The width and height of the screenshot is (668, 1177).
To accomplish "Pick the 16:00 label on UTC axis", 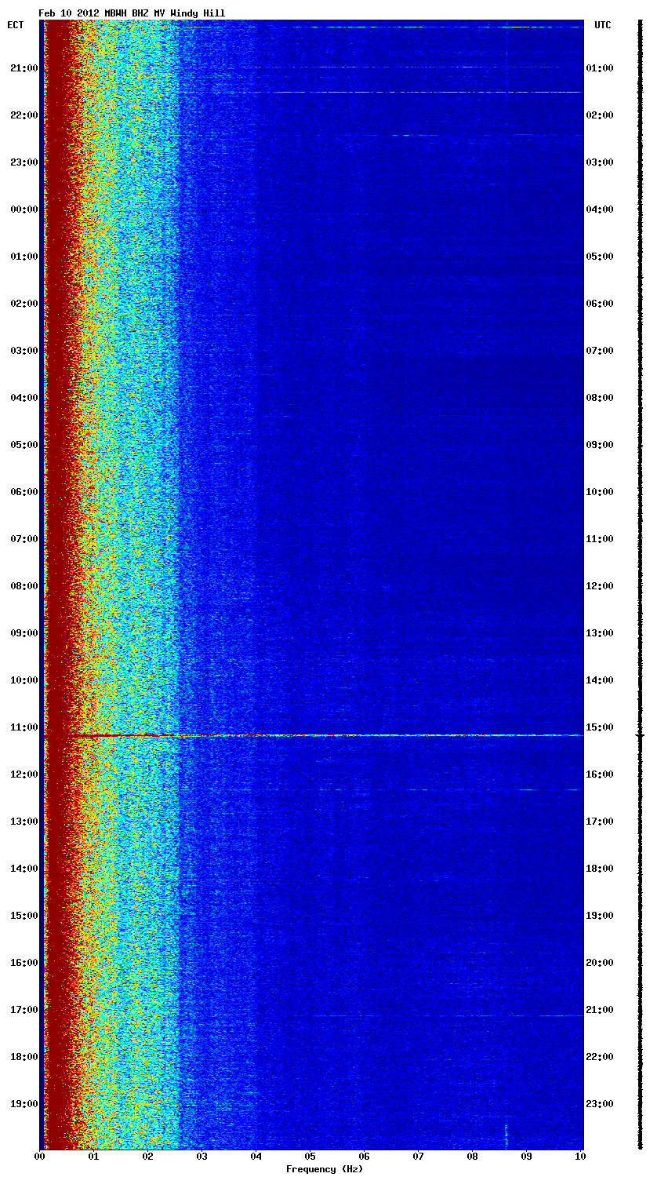I will pyautogui.click(x=600, y=774).
